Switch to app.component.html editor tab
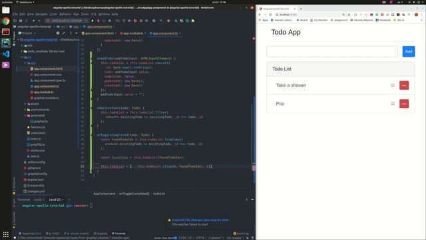426x240 pixels. [x=99, y=33]
